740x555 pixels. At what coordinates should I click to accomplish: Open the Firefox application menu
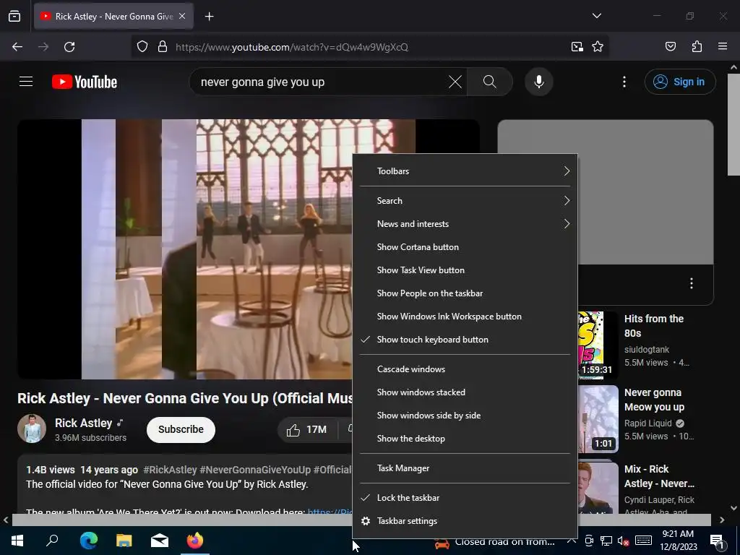722,46
